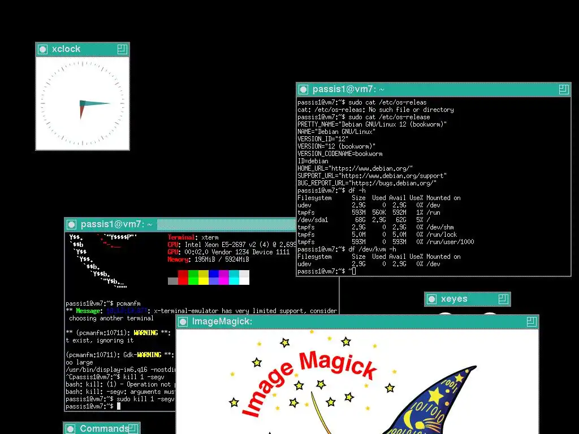
Task: Select the xeyes window title
Action: [454, 299]
